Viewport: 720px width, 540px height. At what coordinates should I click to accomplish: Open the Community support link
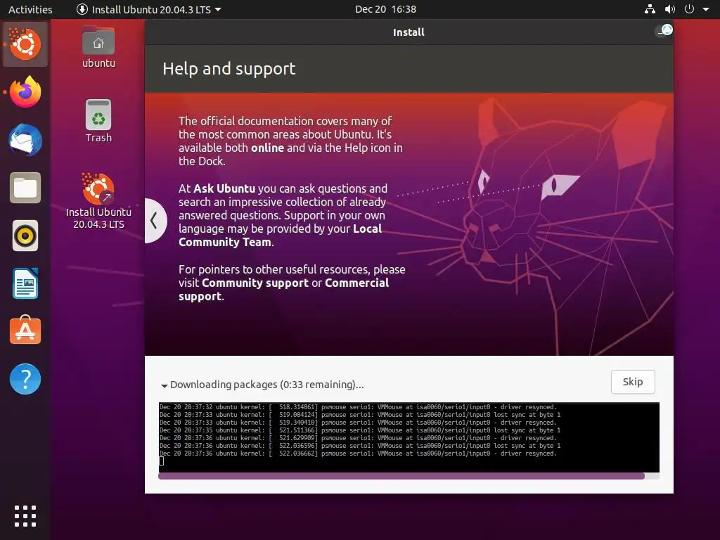pos(255,283)
